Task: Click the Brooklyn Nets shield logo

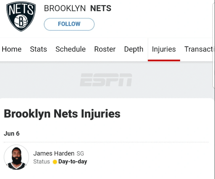Action: (21, 16)
